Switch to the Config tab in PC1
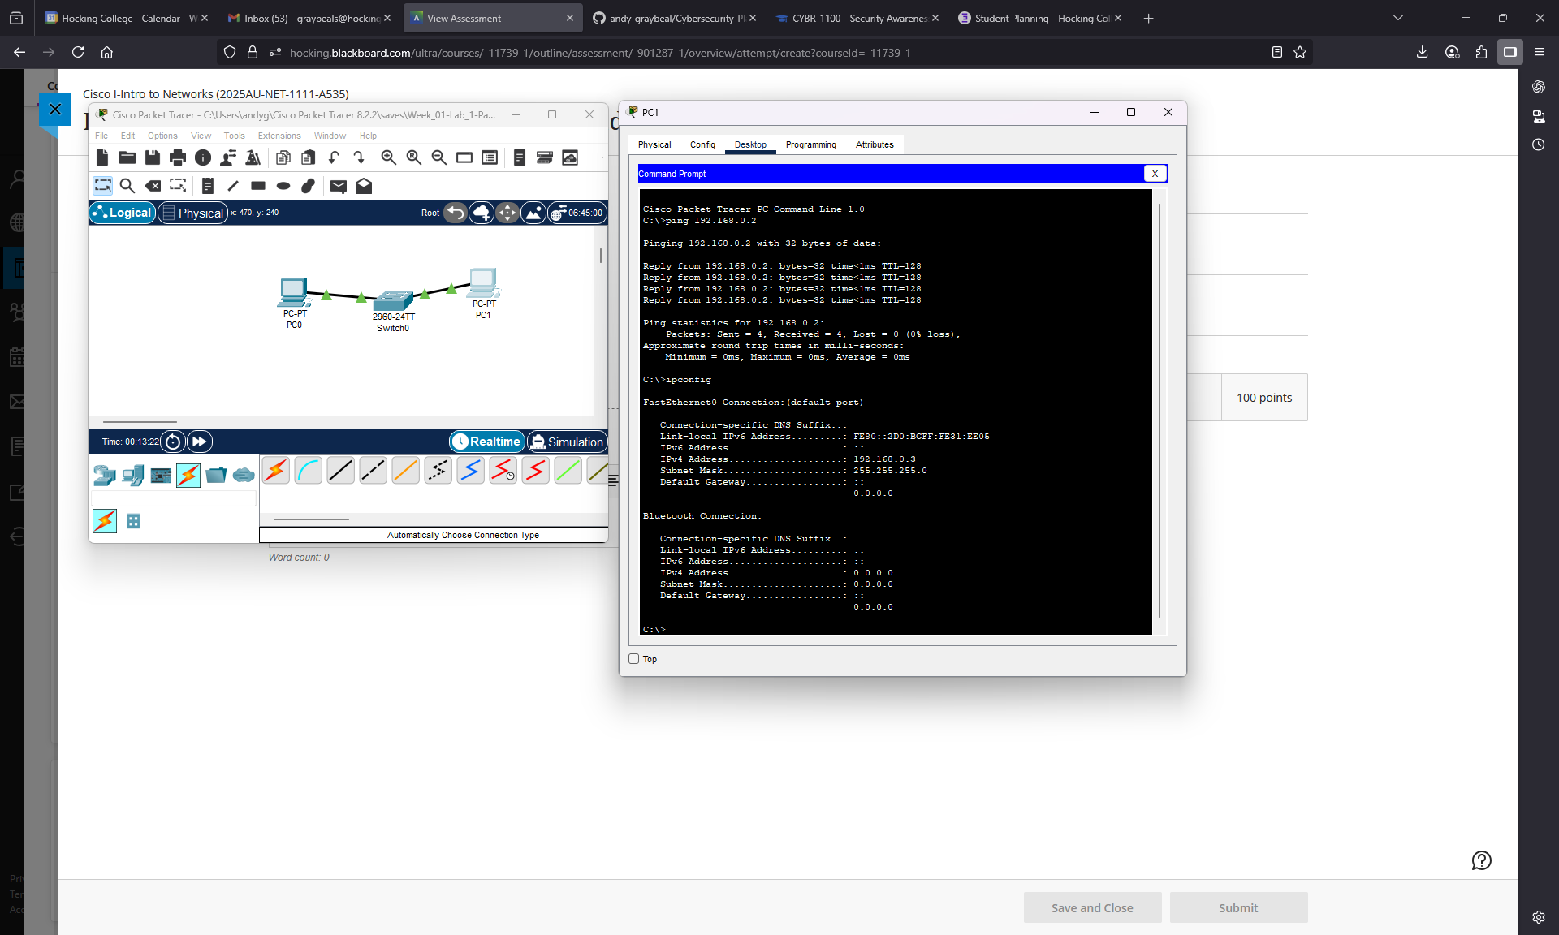 (702, 144)
